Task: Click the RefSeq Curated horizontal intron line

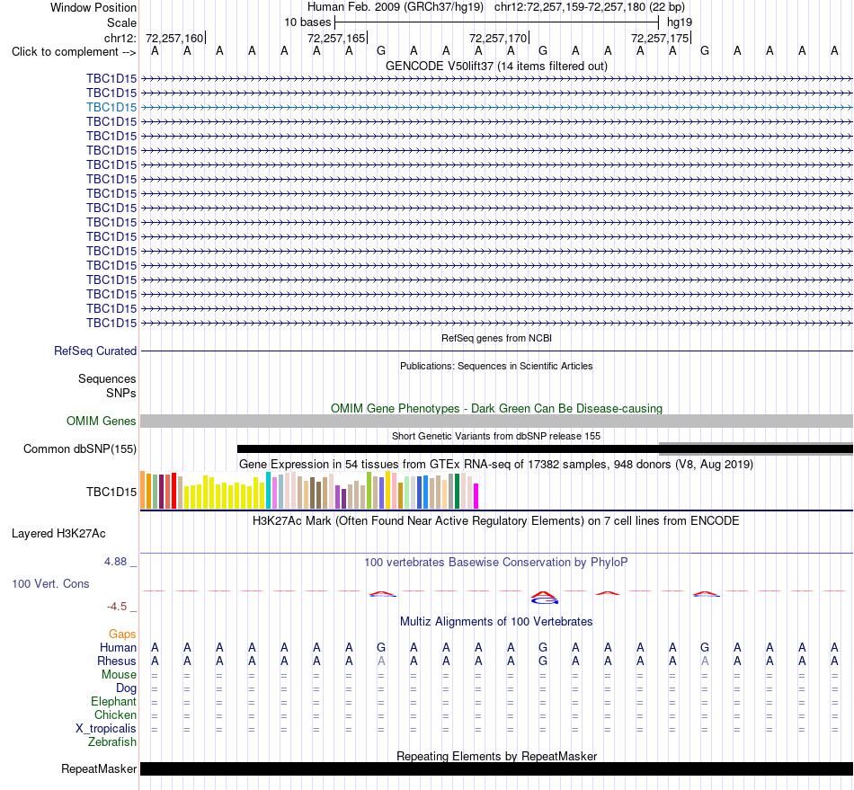Action: point(496,351)
